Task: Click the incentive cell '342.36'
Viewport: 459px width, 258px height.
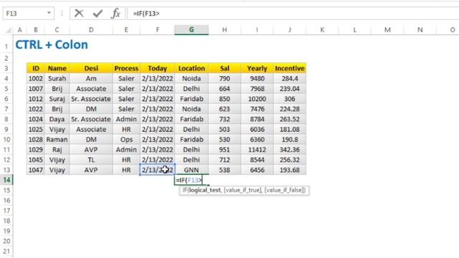Action: click(x=290, y=150)
